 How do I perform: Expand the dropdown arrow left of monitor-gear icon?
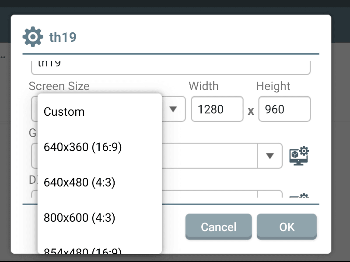pyautogui.click(x=270, y=156)
